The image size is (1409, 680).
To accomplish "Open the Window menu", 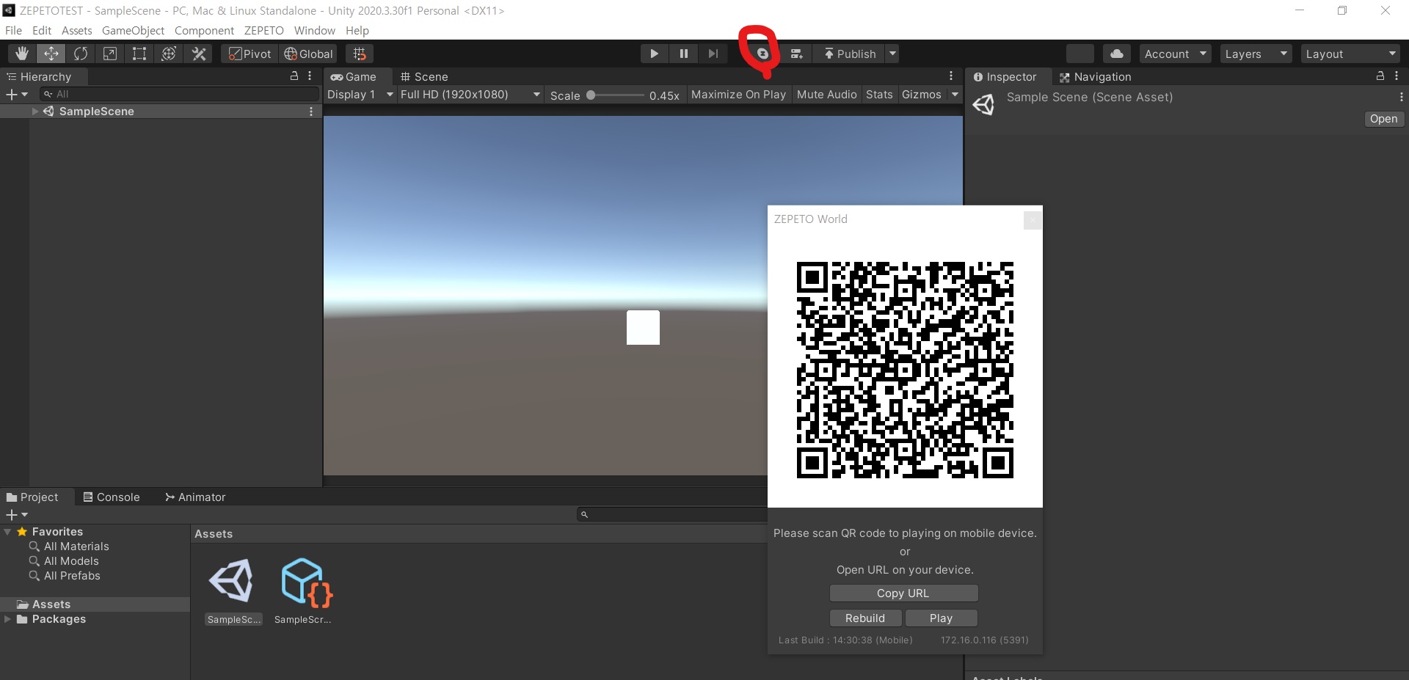I will [x=315, y=30].
